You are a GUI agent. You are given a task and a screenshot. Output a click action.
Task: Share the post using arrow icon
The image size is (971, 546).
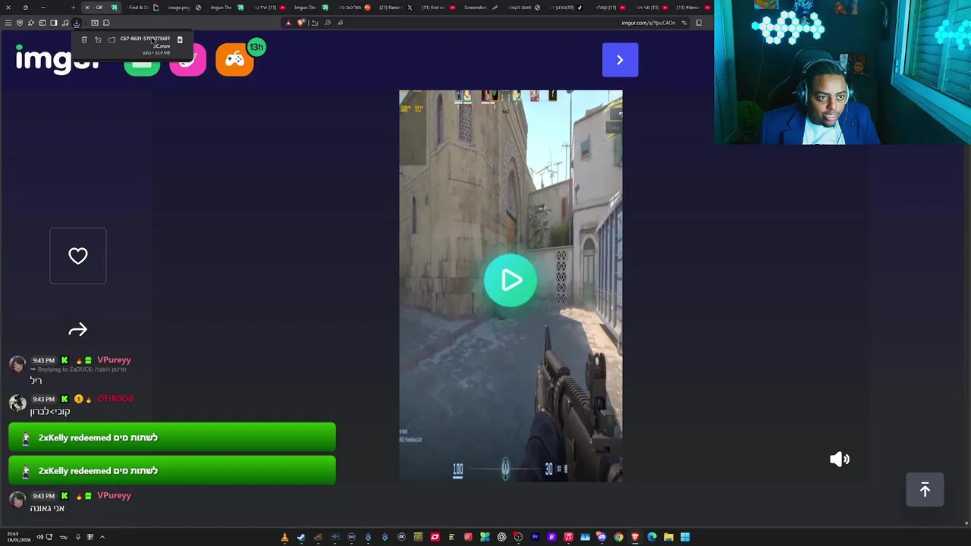coord(78,330)
